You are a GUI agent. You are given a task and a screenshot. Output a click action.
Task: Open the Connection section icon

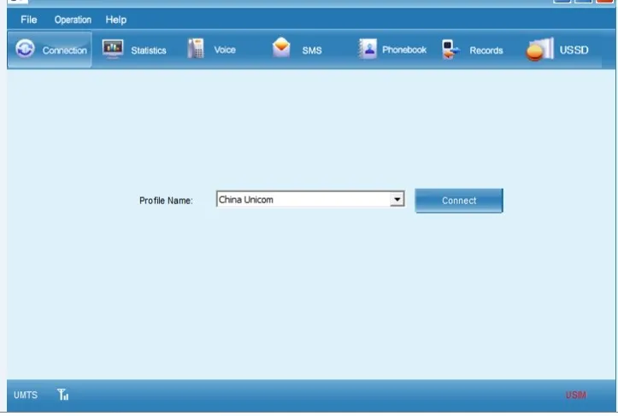click(25, 50)
